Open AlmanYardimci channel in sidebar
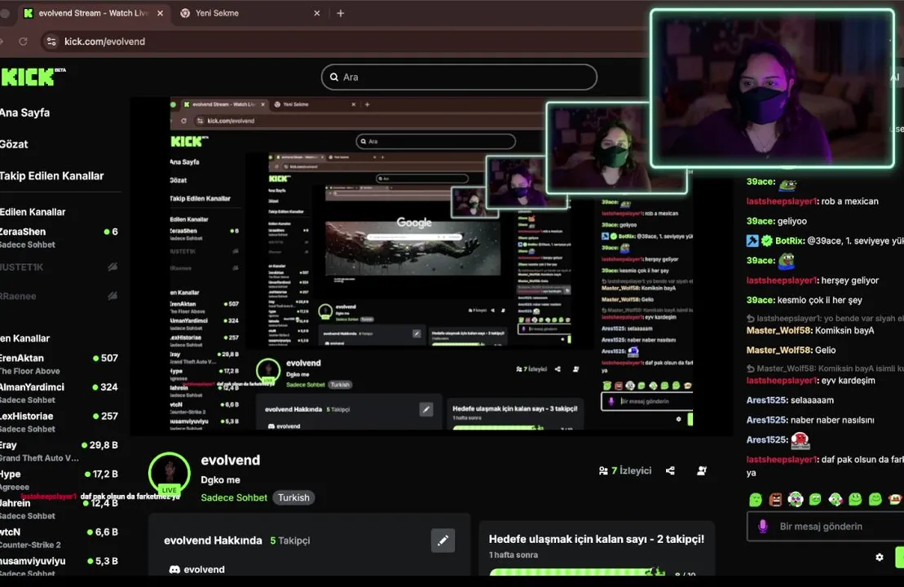Viewport: 904px width, 587px height. [x=59, y=393]
